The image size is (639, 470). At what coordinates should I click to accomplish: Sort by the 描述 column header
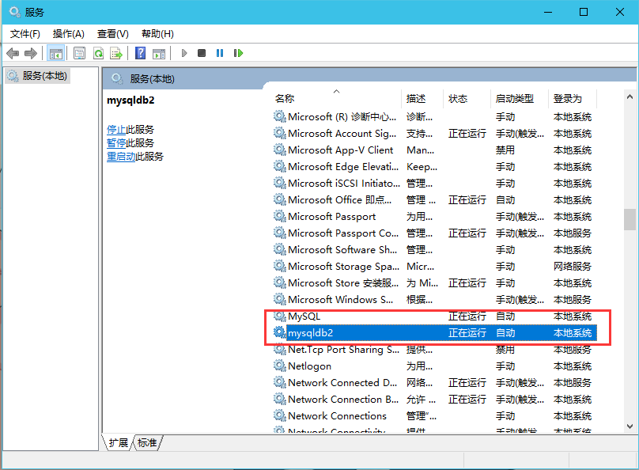click(422, 98)
